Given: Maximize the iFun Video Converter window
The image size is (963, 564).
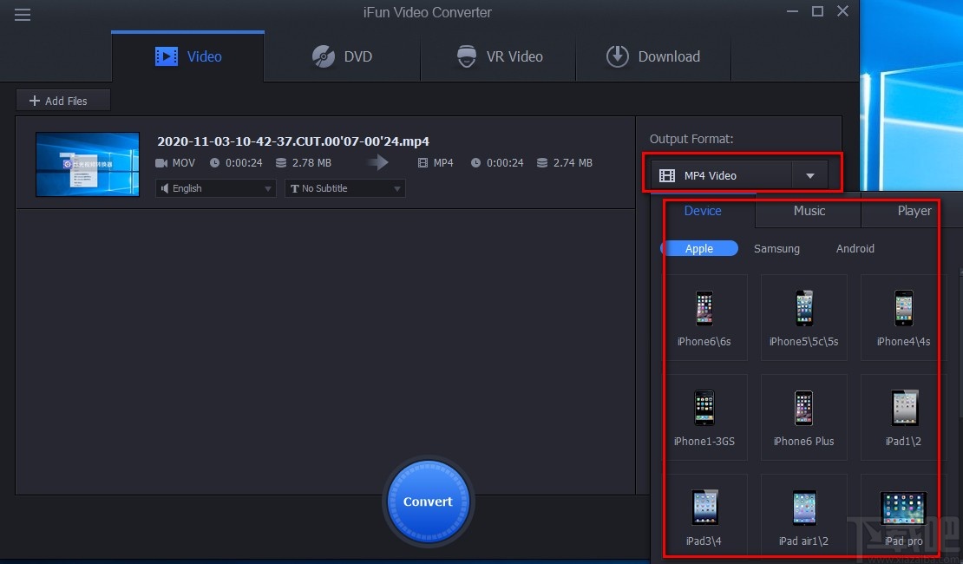Looking at the screenshot, I should point(817,11).
